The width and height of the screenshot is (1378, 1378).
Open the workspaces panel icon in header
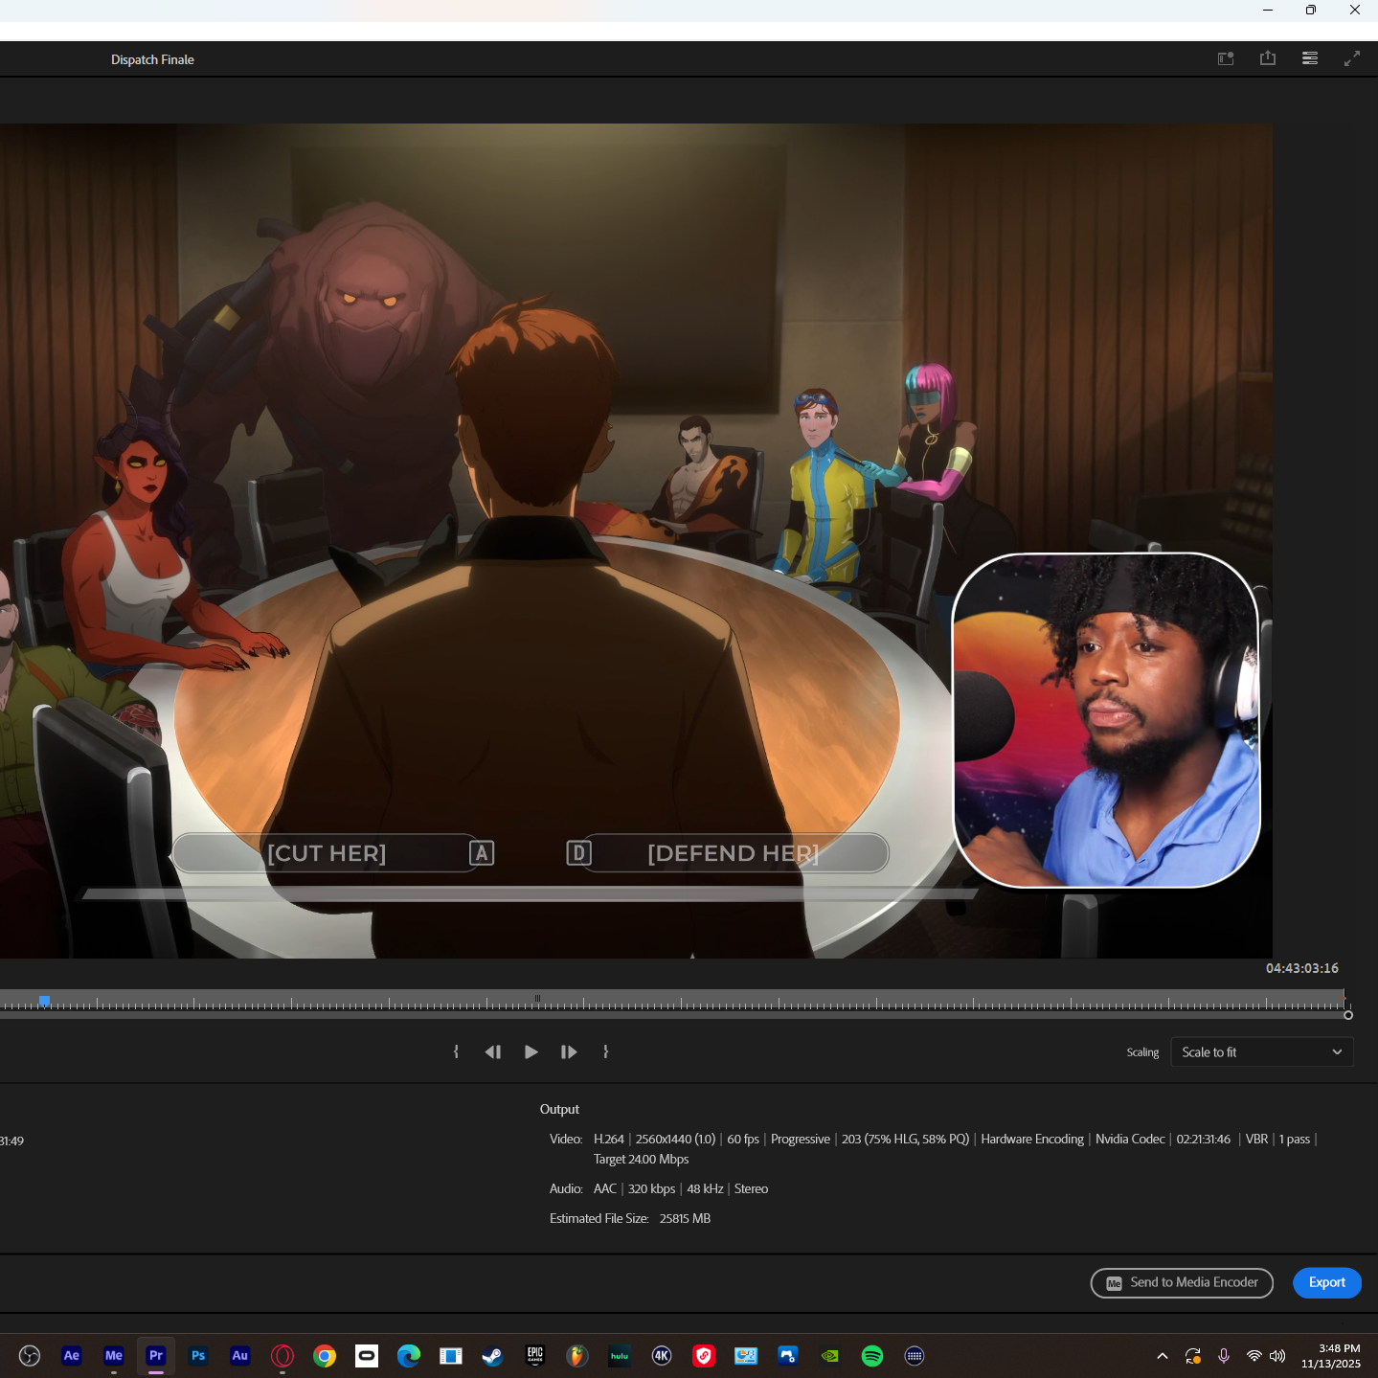click(1226, 58)
